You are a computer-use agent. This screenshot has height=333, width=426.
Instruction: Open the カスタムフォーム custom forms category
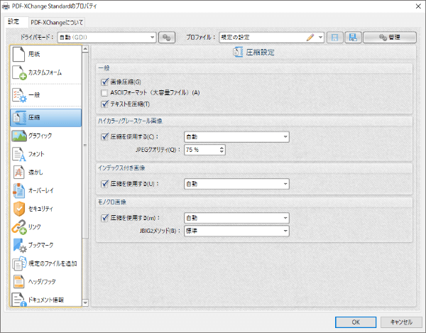coord(45,72)
